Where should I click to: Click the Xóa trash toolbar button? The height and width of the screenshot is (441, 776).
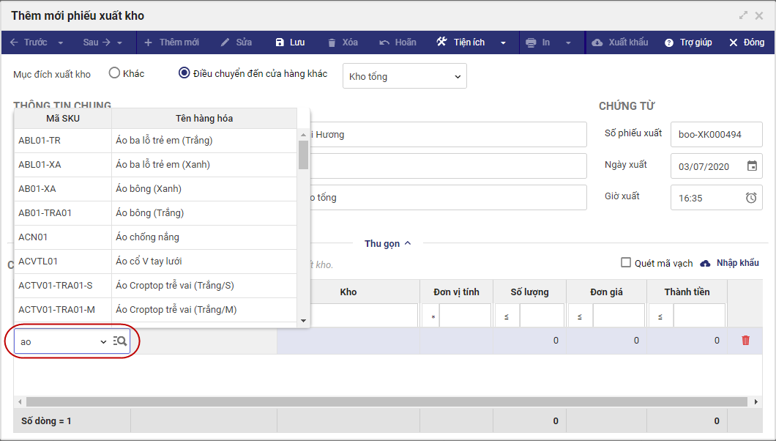[x=332, y=42]
